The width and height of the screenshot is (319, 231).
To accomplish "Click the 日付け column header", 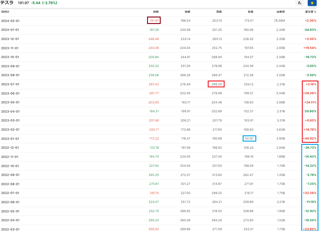I will pyautogui.click(x=5, y=12).
